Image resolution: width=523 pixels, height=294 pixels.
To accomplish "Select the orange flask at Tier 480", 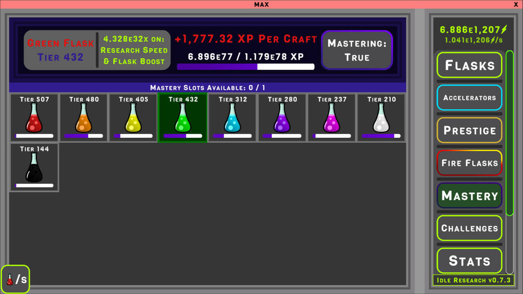I will pos(84,118).
